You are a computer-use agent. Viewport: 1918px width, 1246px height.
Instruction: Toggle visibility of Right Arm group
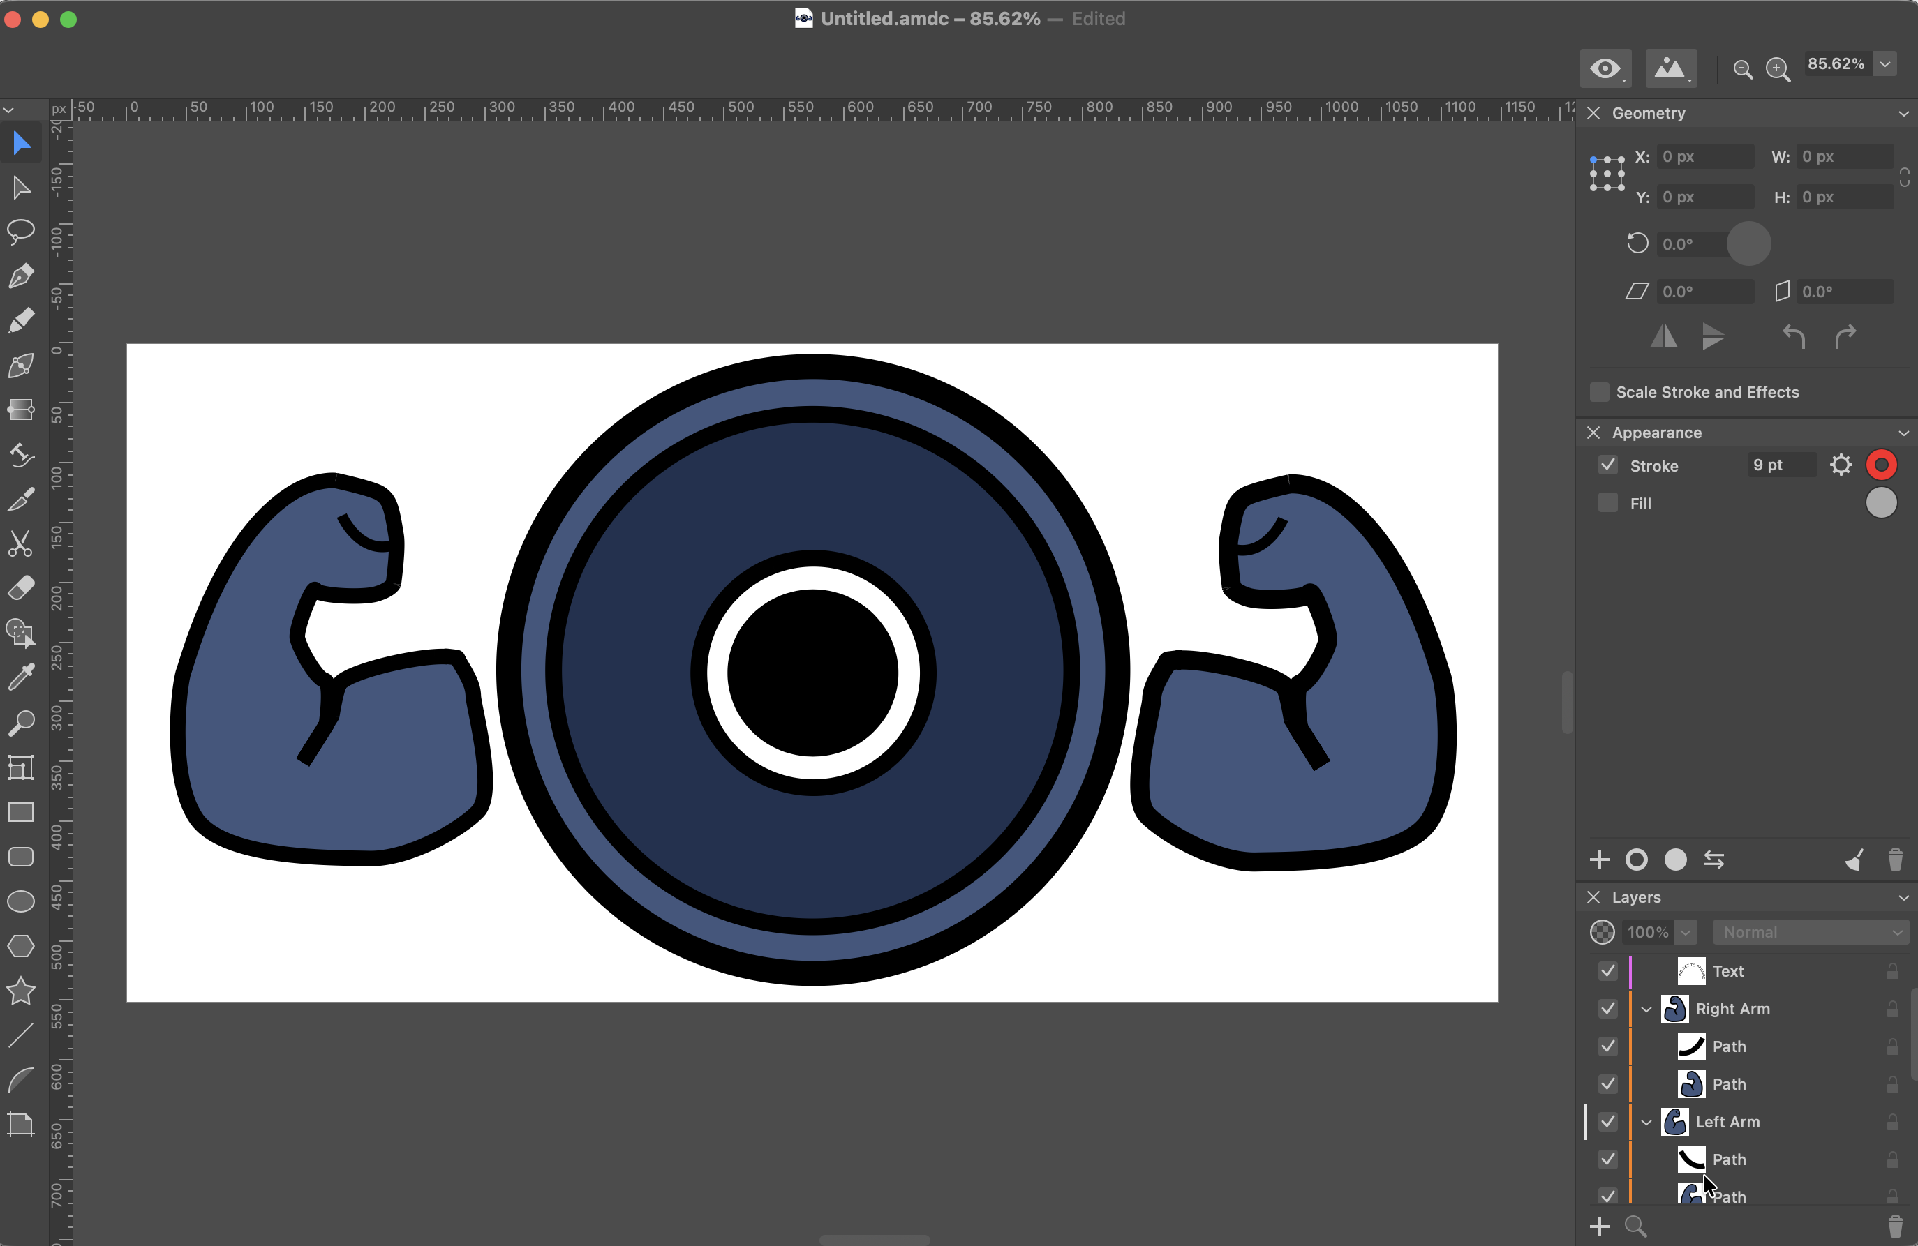(1607, 1008)
